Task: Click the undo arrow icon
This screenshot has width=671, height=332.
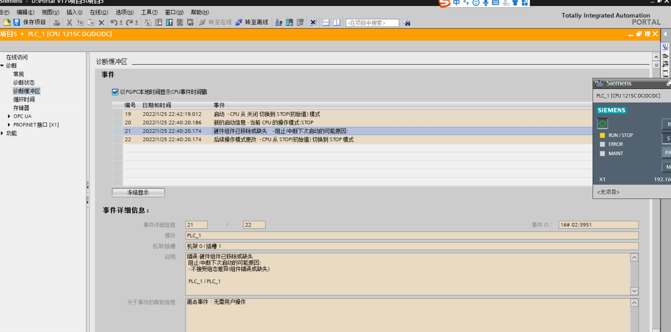Action: 114,22
